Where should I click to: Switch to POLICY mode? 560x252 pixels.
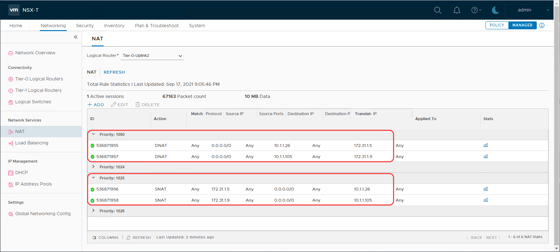[x=497, y=25]
